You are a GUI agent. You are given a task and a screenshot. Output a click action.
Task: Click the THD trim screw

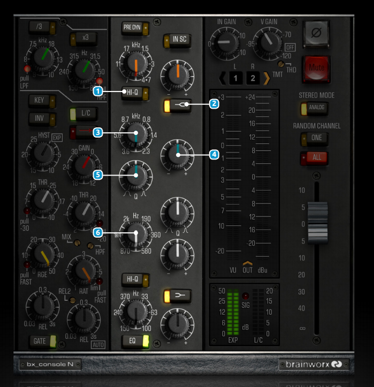[281, 64]
